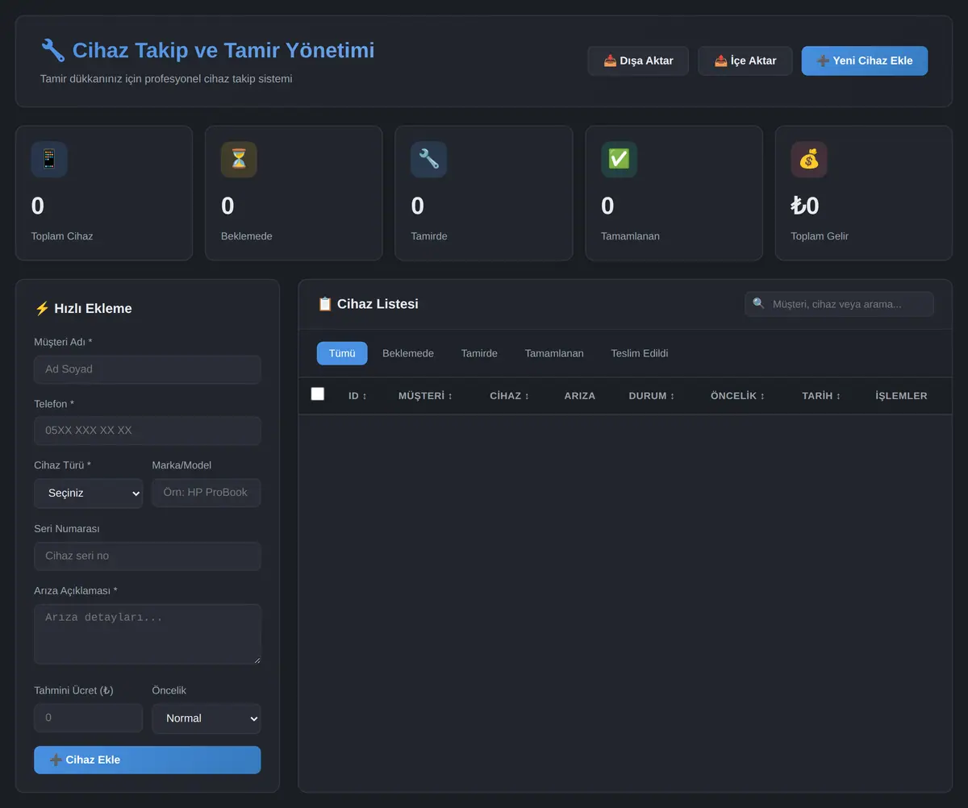Viewport: 968px width, 808px height.
Task: Click the ₺0 revenue value
Action: click(805, 206)
